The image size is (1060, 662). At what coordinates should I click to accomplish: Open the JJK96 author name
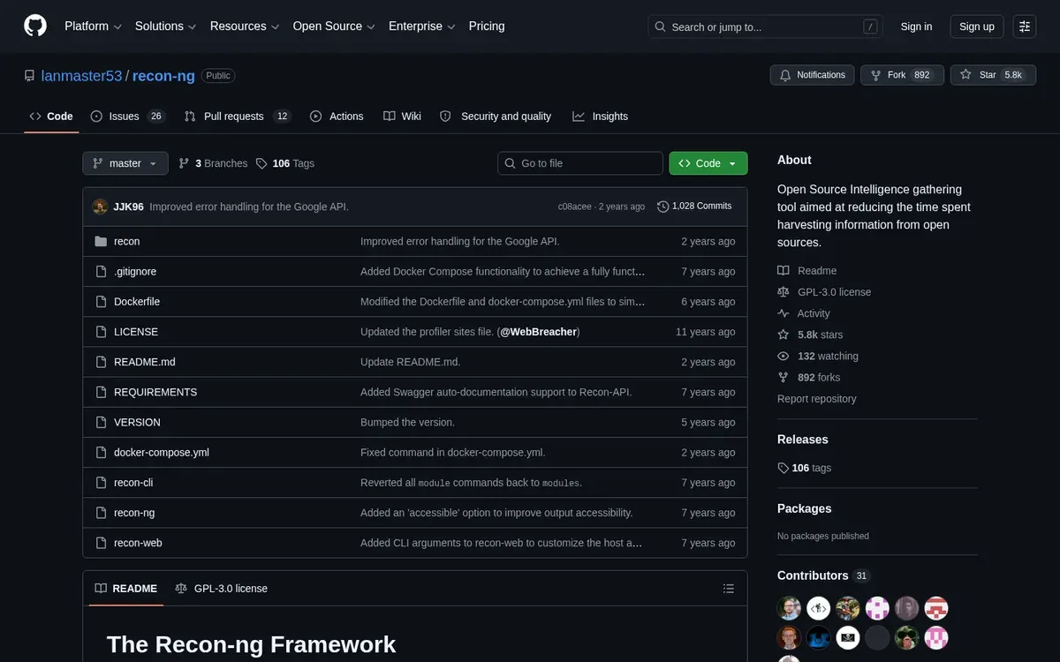129,207
